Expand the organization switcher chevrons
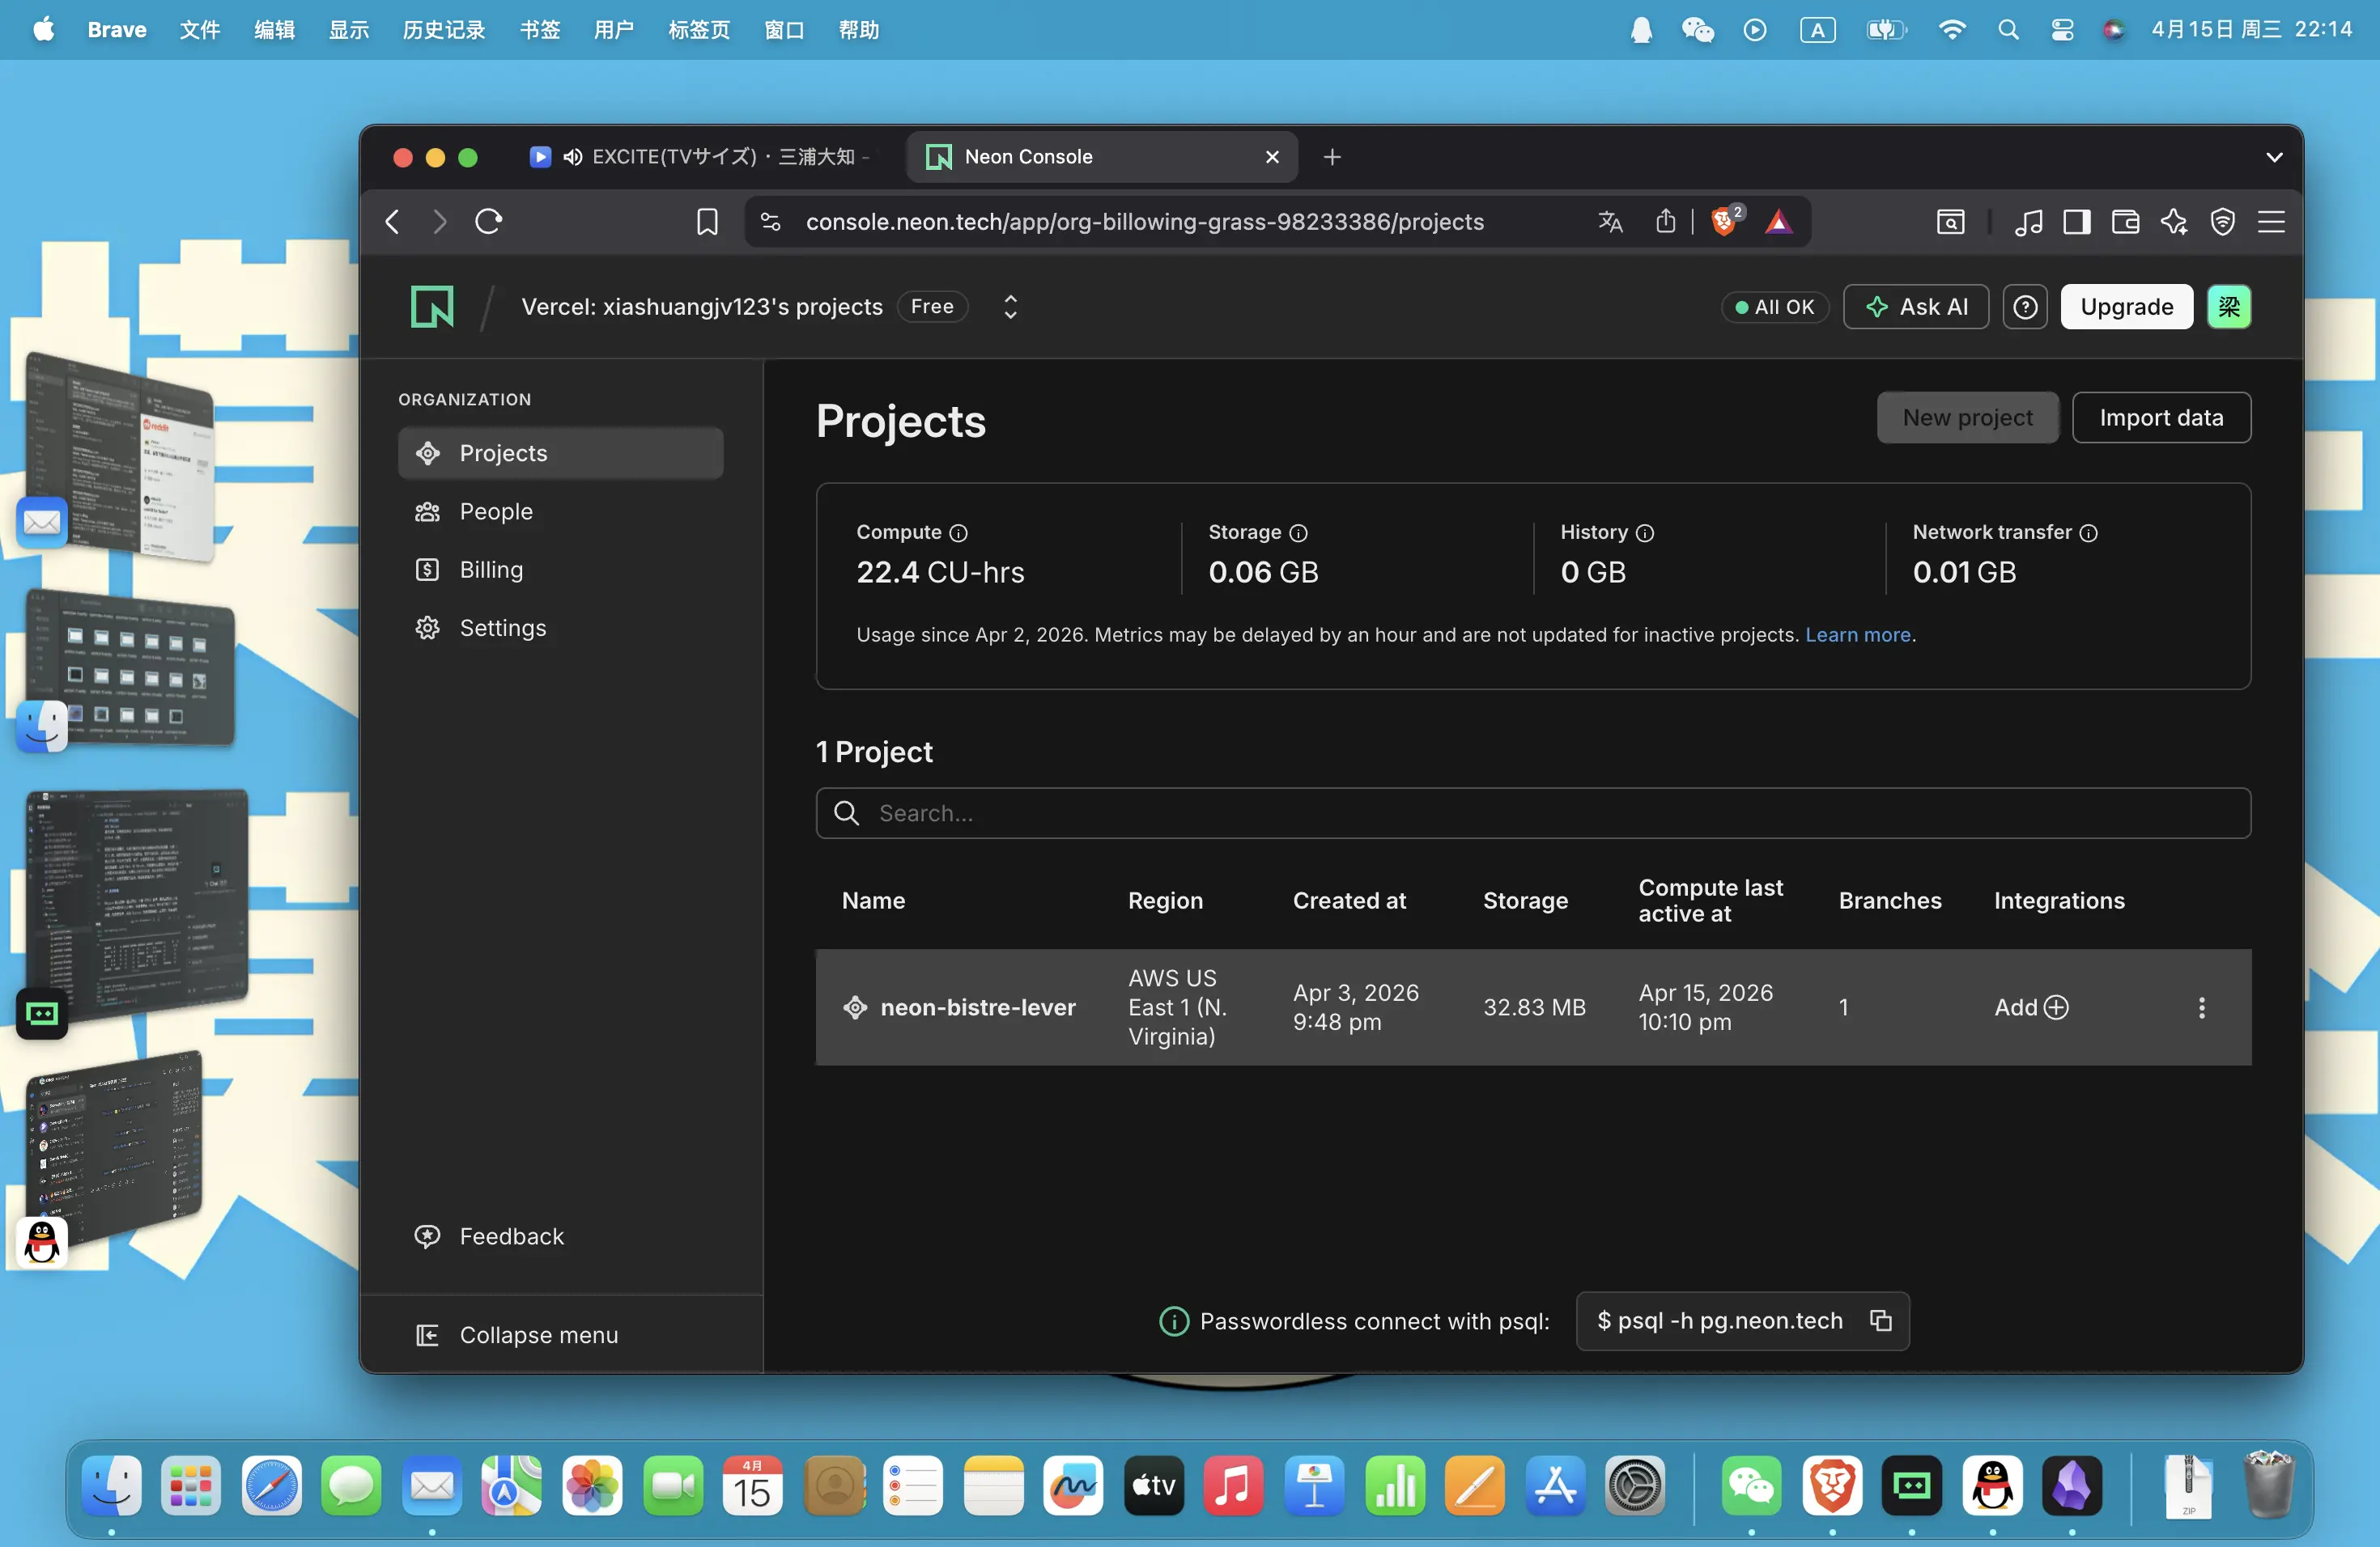Screen dimensions: 2380x1547 [x=1010, y=307]
